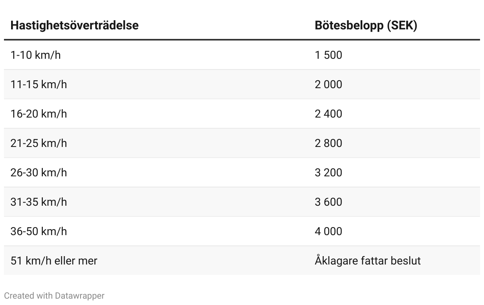Image resolution: width=484 pixels, height=305 pixels.
Task: Click the 2 000 fine amount
Action: (328, 84)
